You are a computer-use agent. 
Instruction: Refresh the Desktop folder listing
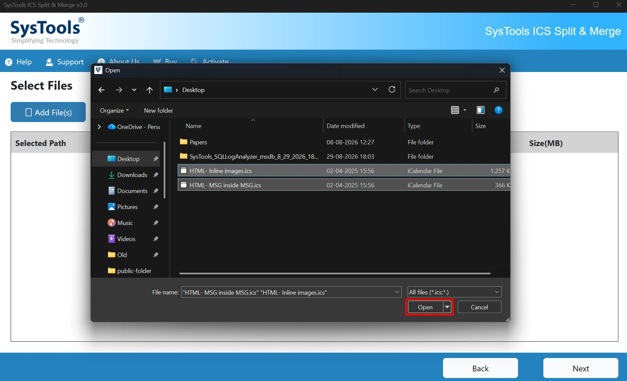[392, 89]
